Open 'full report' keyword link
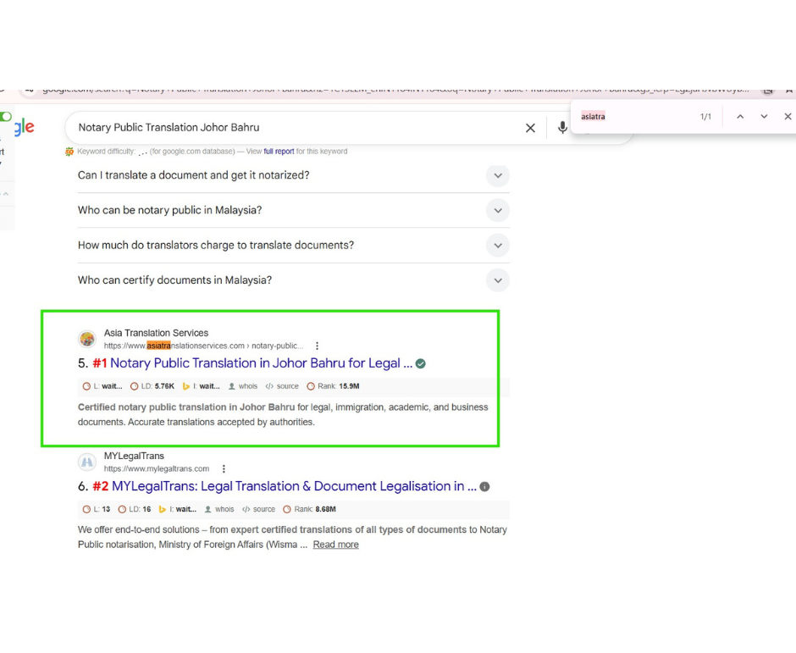796x653 pixels. tap(279, 152)
